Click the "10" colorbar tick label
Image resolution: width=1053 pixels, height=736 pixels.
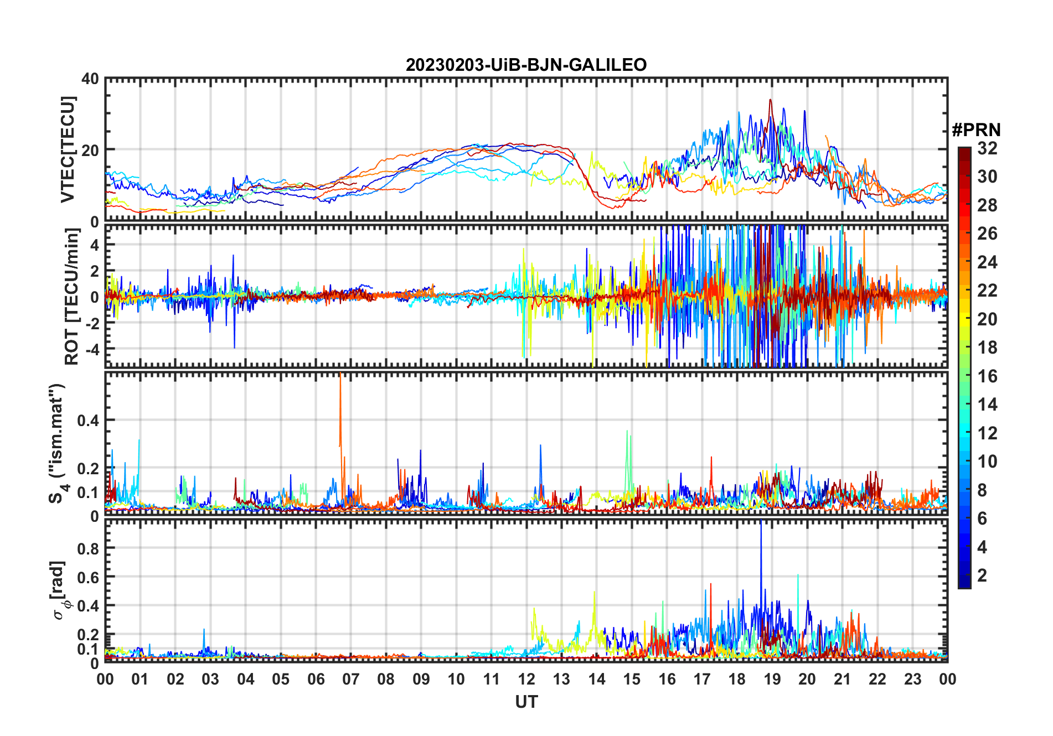click(x=987, y=462)
